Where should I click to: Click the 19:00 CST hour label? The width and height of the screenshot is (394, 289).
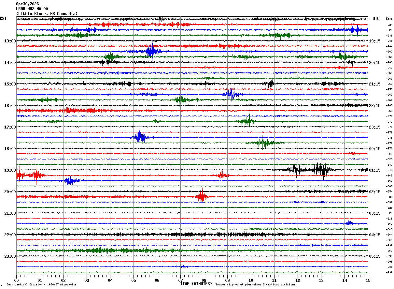[10, 170]
